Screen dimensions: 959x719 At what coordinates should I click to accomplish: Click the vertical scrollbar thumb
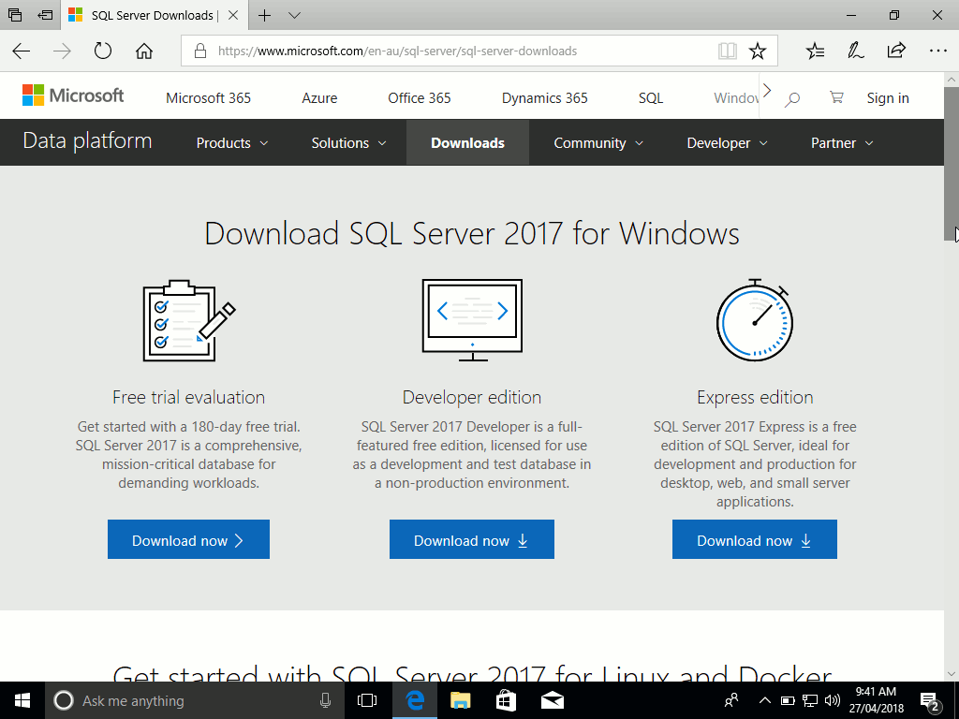tap(952, 164)
